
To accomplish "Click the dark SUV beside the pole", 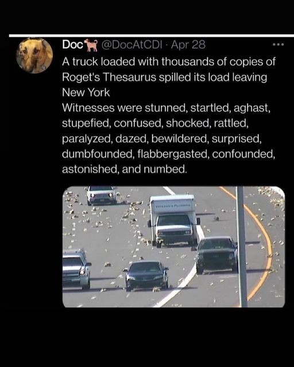I will pyautogui.click(x=216, y=255).
